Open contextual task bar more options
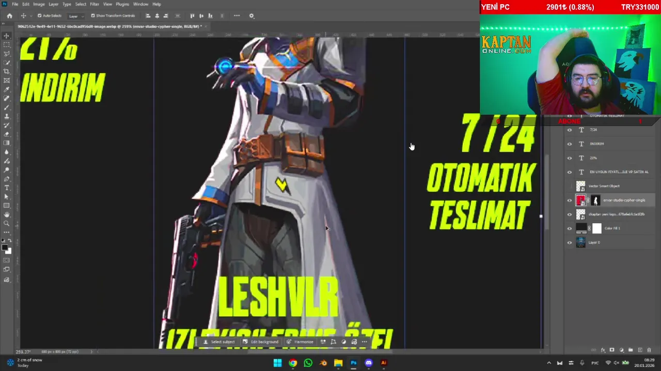Screen dimensions: 661x371 point(364,342)
